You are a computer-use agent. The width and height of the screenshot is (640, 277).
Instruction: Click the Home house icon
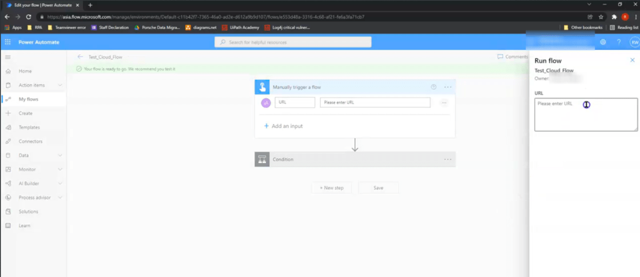coord(8,71)
